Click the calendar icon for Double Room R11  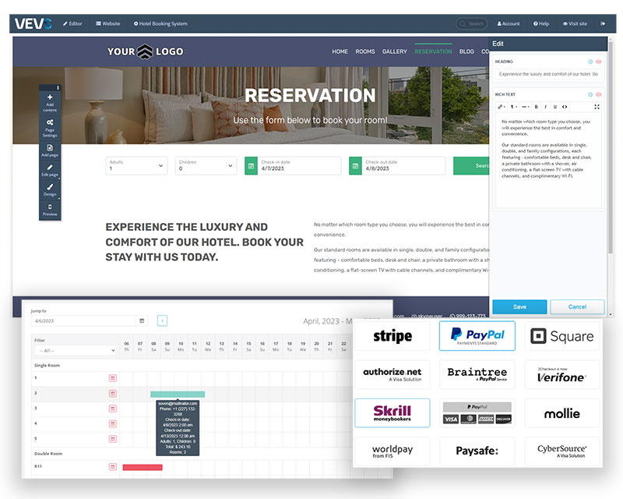pyautogui.click(x=113, y=466)
